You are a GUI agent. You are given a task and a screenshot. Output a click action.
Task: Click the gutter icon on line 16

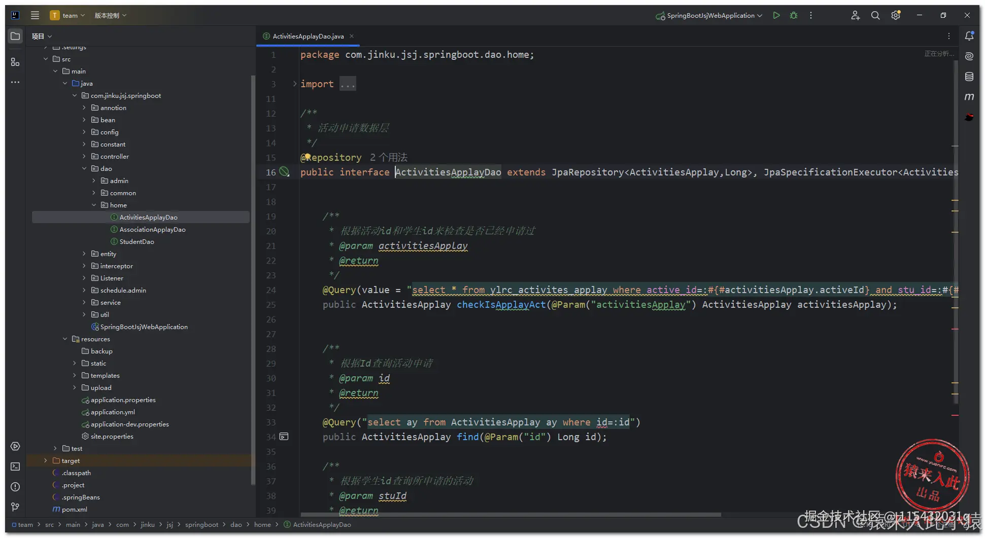tap(284, 172)
